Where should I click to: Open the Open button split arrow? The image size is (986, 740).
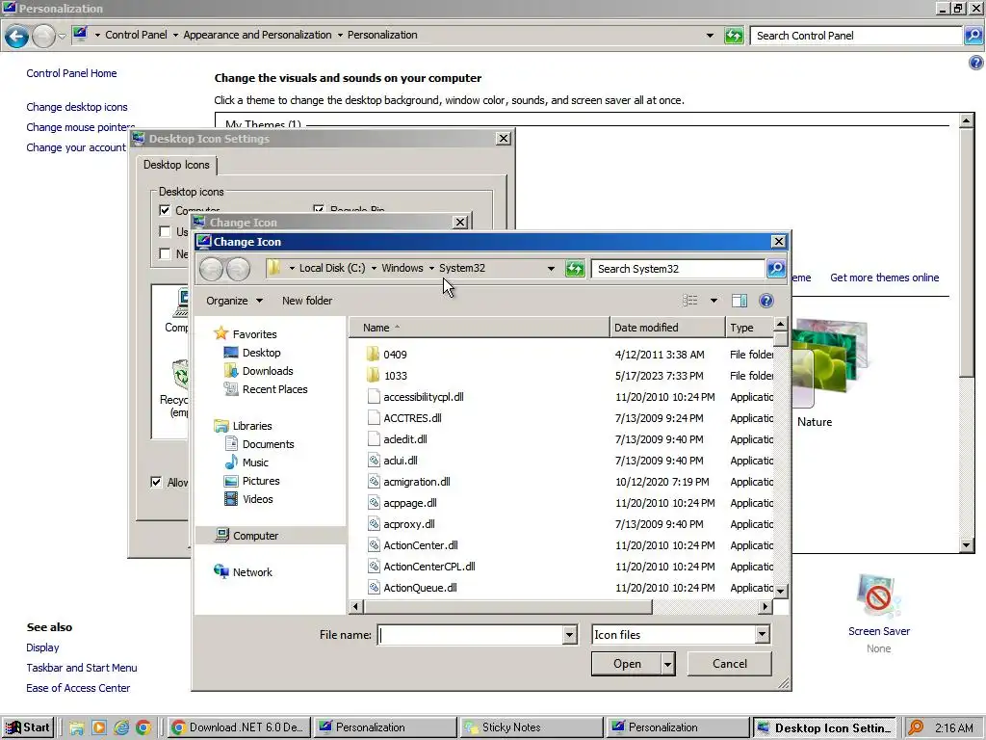pos(668,664)
